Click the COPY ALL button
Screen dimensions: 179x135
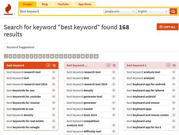point(167,27)
